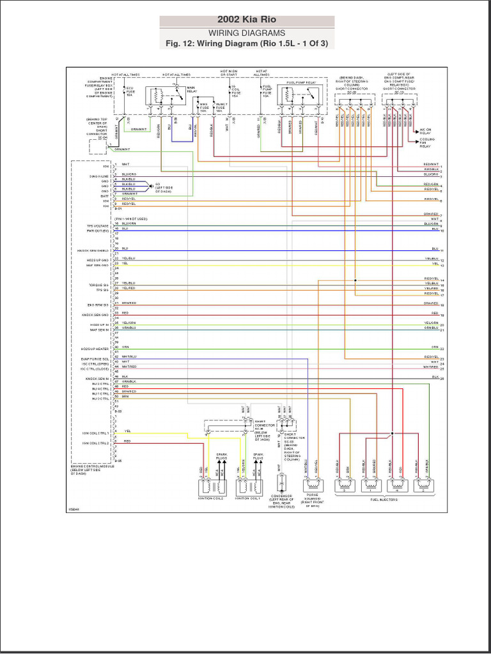
Task: Select the "TORQUE SIG" pin label
Action: (100, 285)
